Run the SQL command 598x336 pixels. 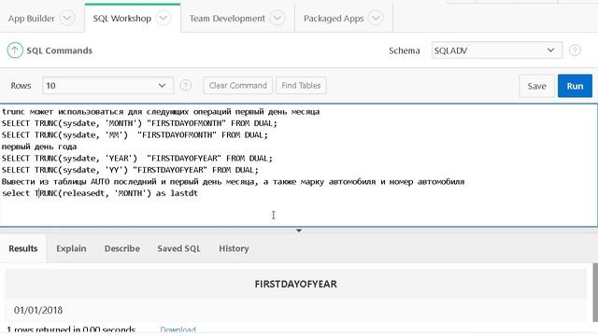(x=575, y=86)
